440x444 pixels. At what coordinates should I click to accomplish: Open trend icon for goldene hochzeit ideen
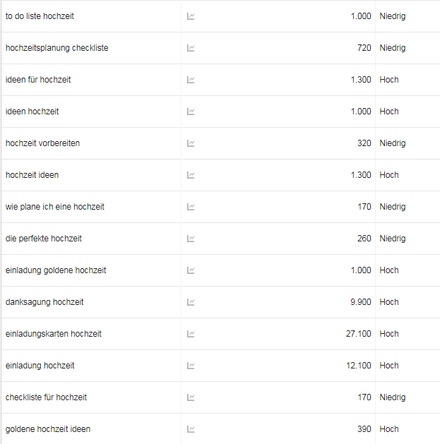tap(191, 429)
